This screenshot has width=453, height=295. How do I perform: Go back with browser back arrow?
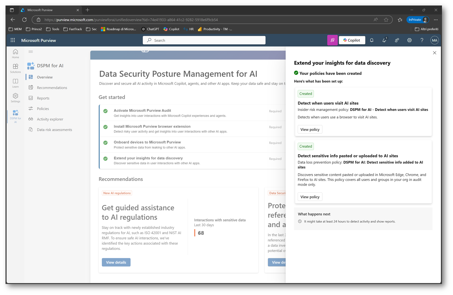coord(13,20)
